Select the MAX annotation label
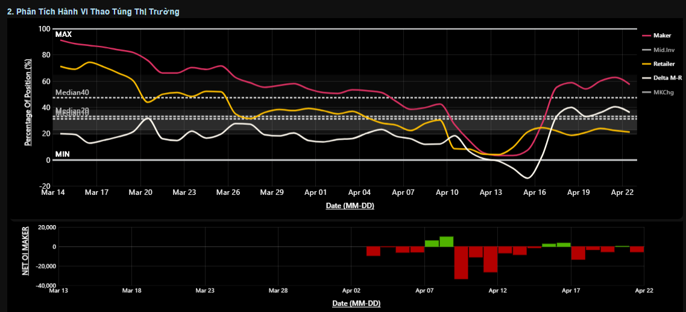This screenshot has height=312, width=686. [x=63, y=34]
